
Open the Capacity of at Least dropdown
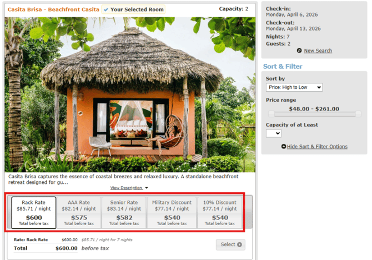point(274,133)
